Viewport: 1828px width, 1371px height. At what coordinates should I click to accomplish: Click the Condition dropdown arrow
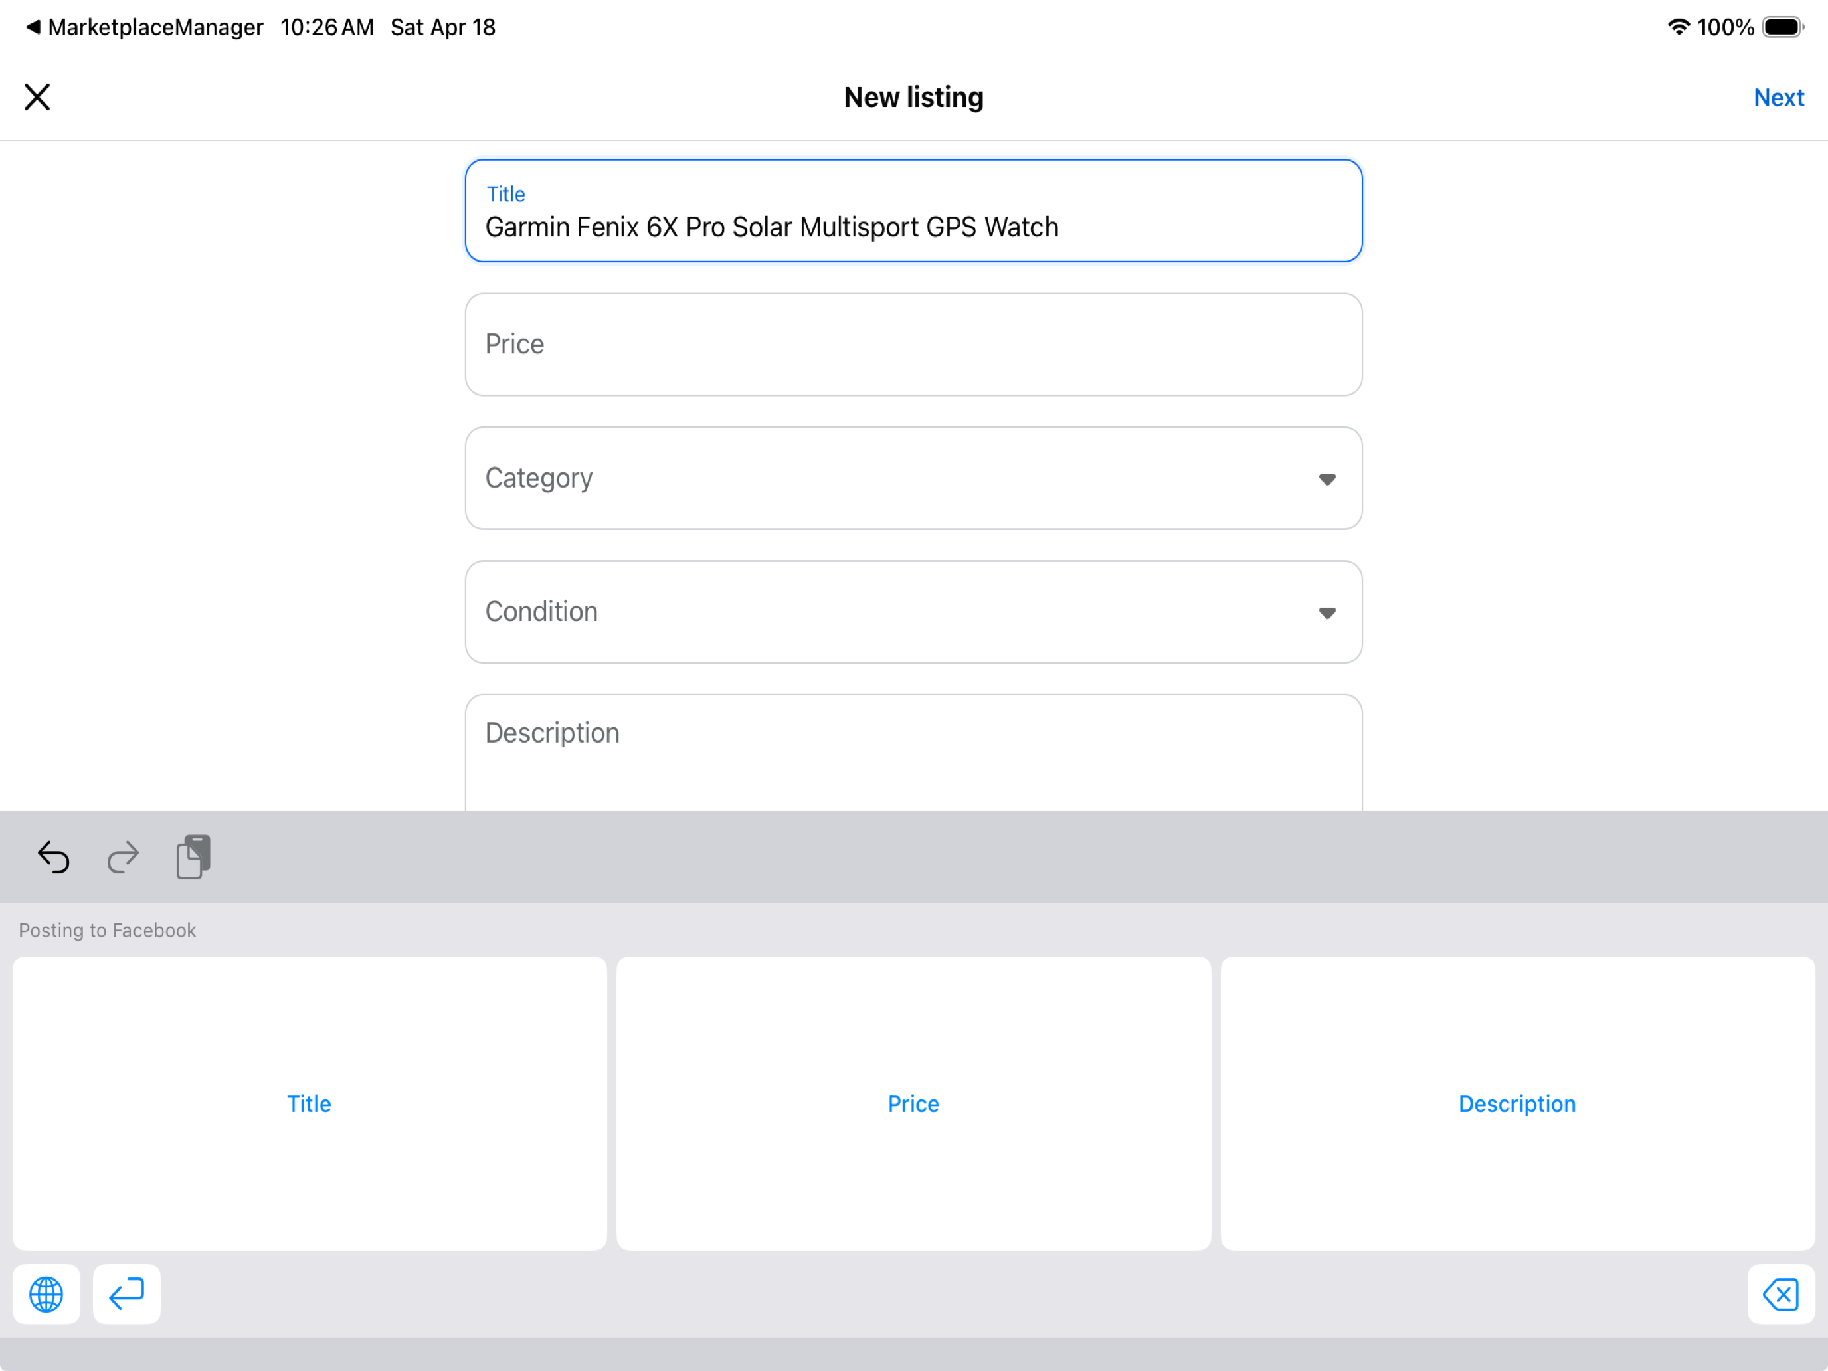1327,613
